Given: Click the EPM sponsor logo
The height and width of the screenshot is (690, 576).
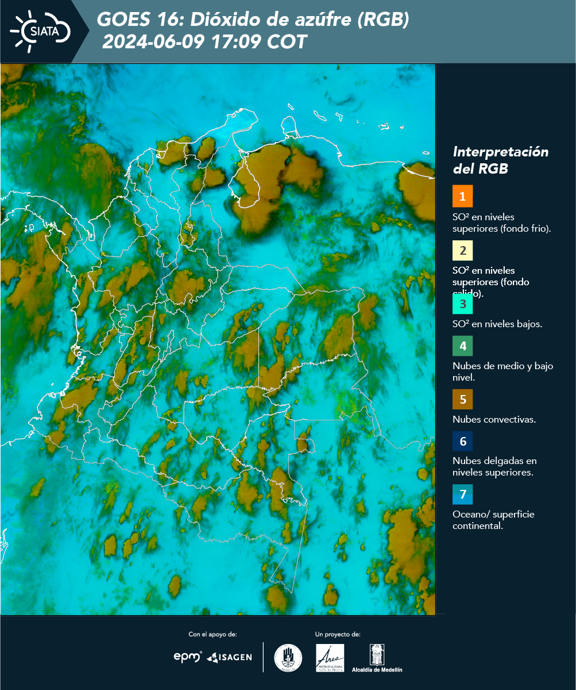Looking at the screenshot, I should click(188, 657).
